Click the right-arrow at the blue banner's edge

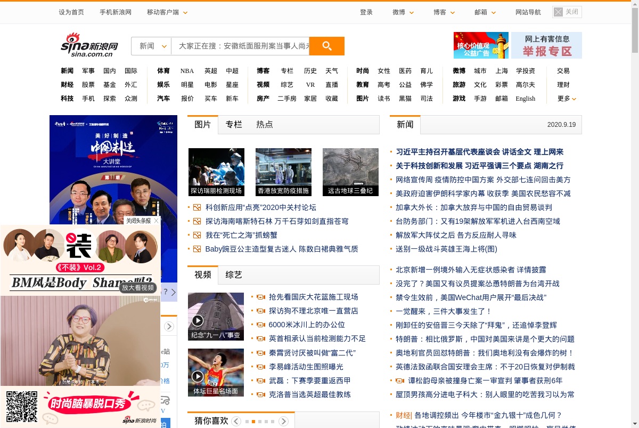174,292
